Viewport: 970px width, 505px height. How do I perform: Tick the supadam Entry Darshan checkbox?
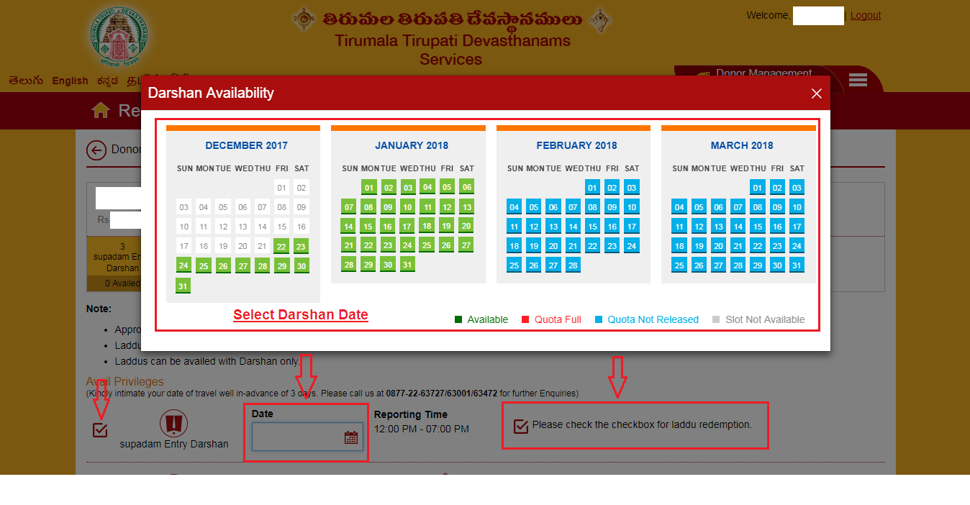100,430
